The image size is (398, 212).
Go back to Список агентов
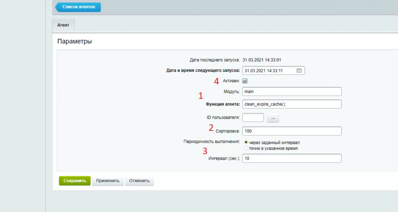[78, 7]
